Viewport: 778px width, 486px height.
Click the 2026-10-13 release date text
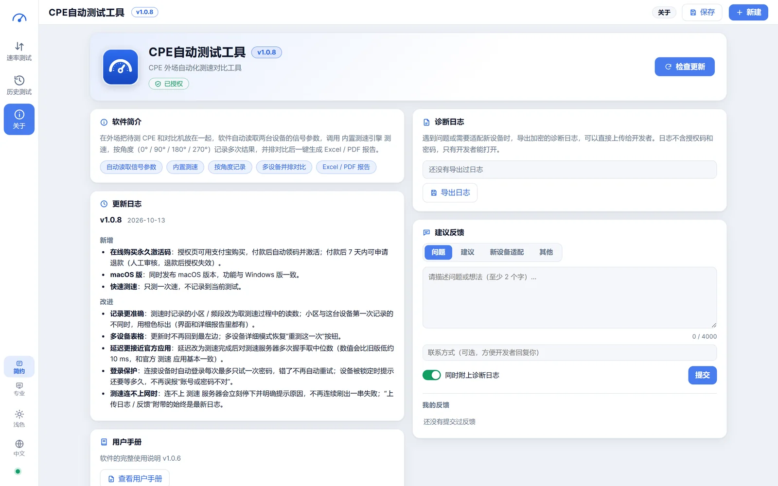pyautogui.click(x=146, y=221)
